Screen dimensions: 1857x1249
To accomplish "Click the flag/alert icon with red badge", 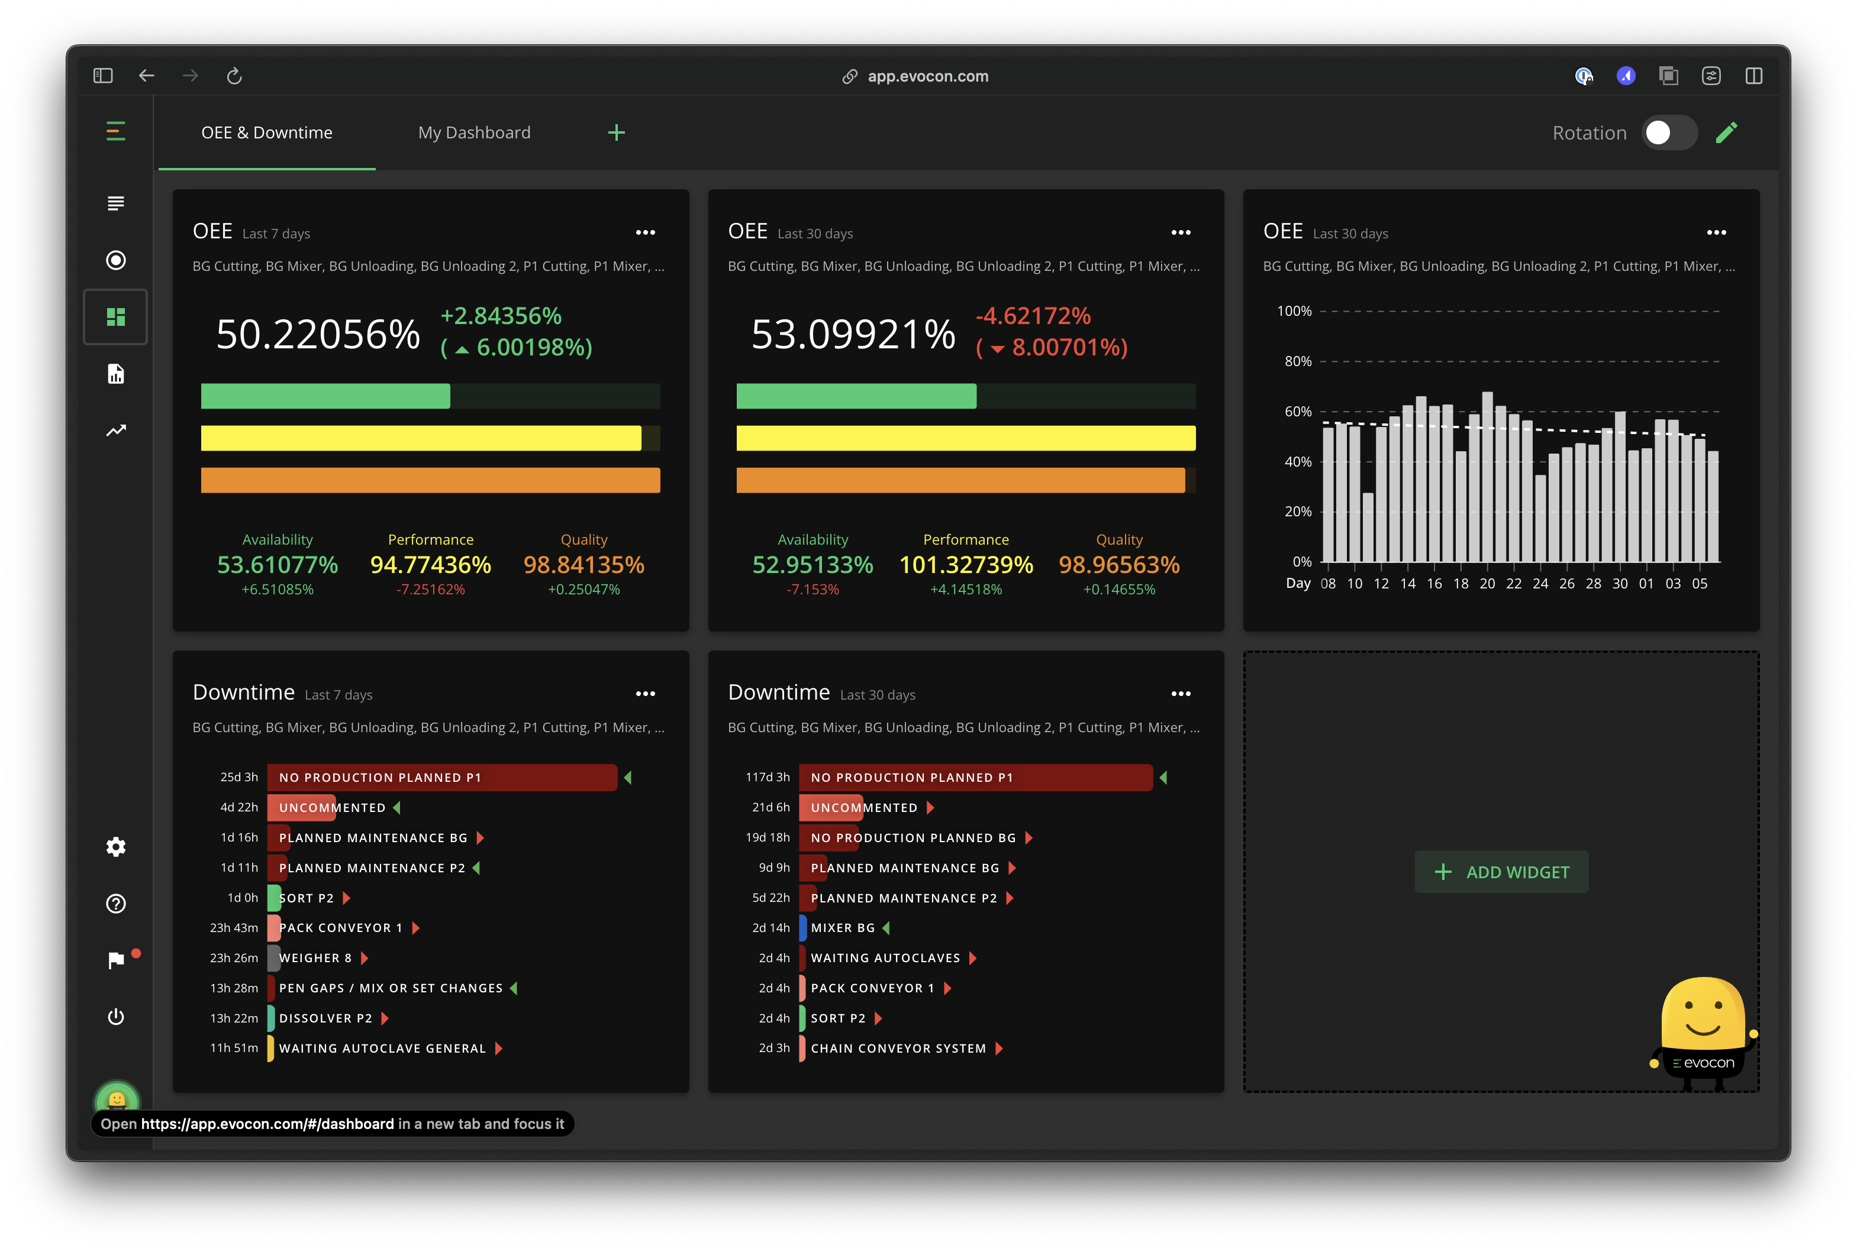I will click(x=117, y=959).
